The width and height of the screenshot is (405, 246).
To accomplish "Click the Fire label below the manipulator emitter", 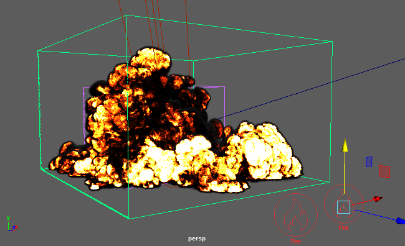I will 343,228.
